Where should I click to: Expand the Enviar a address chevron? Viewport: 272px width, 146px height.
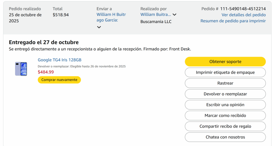pyautogui.click(x=99, y=27)
